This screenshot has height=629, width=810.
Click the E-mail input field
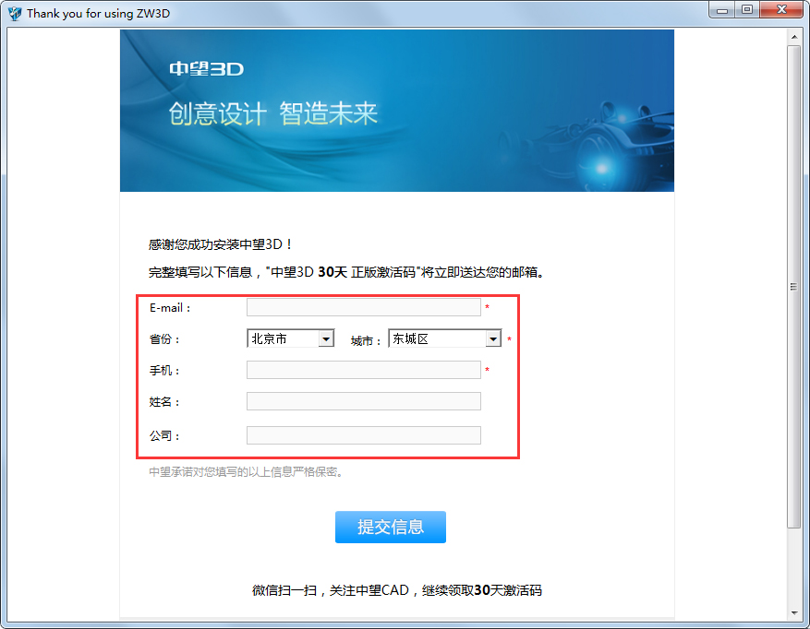364,307
